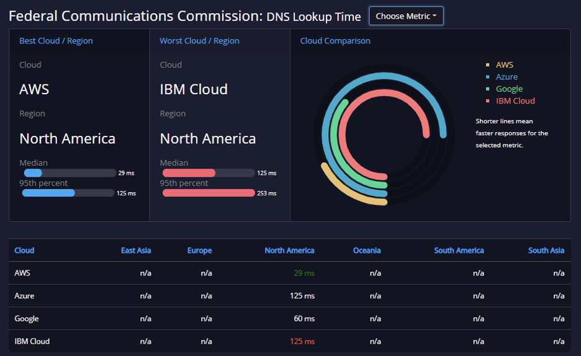Click the Azure legend color square
581x356 pixels.
click(488, 77)
